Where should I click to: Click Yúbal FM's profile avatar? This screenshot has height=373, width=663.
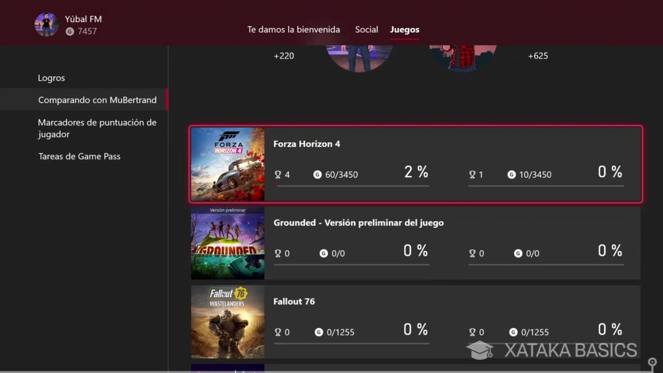[x=46, y=24]
